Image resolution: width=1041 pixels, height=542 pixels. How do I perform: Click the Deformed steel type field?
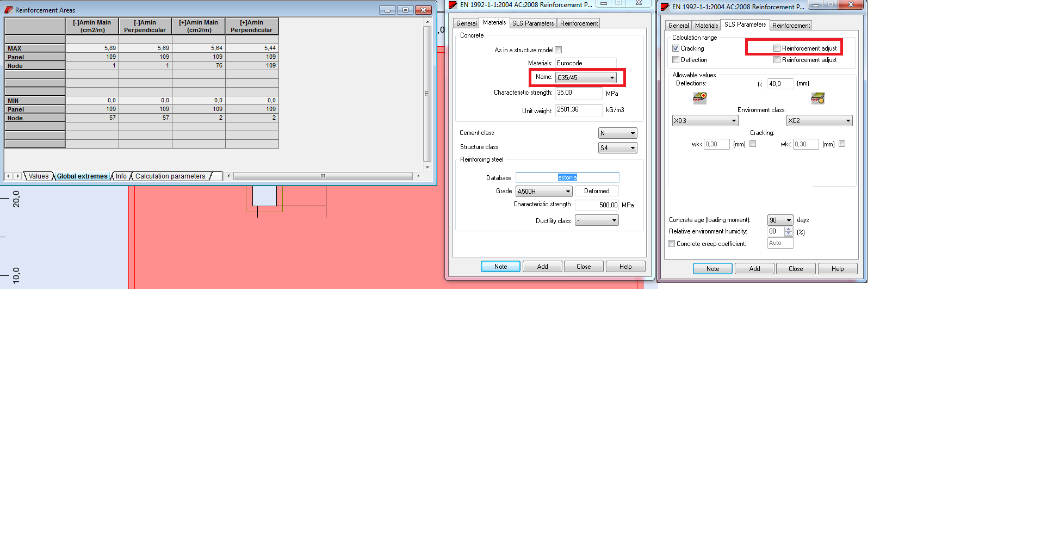tap(597, 191)
